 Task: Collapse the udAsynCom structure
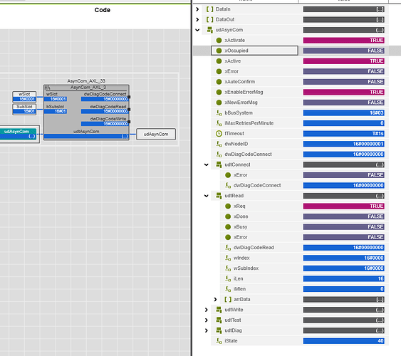(x=197, y=30)
